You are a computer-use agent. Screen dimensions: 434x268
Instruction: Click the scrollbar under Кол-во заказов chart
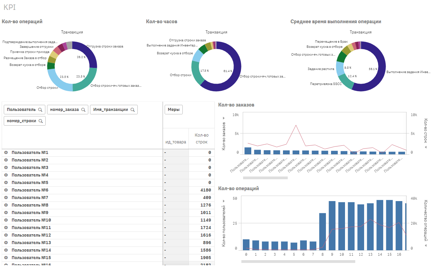tap(265, 178)
